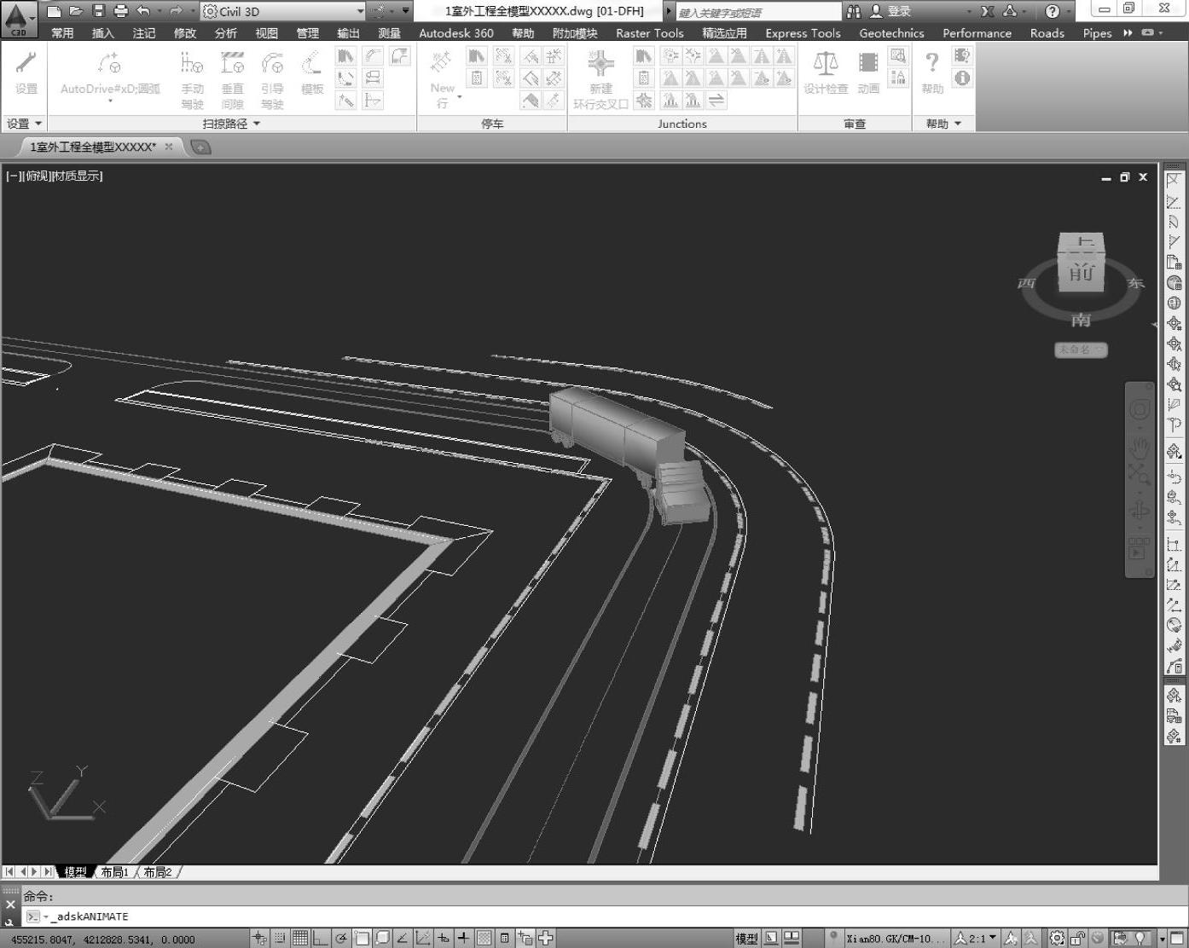Toggle Ortho mode in the status bar
Image resolution: width=1189 pixels, height=948 pixels.
coord(320,939)
